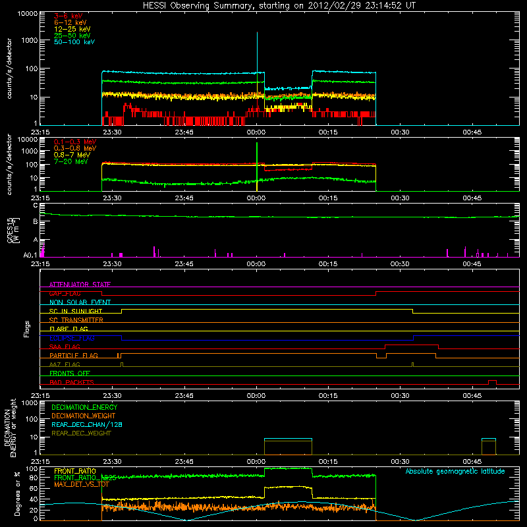Screen dimensions: 527x527
Task: Click the 7-20 MeV legend label
Action: click(70, 161)
